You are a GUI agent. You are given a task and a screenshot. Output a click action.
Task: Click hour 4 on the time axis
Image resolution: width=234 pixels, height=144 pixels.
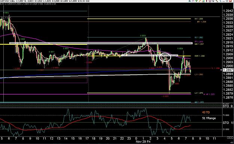(x=165, y=138)
